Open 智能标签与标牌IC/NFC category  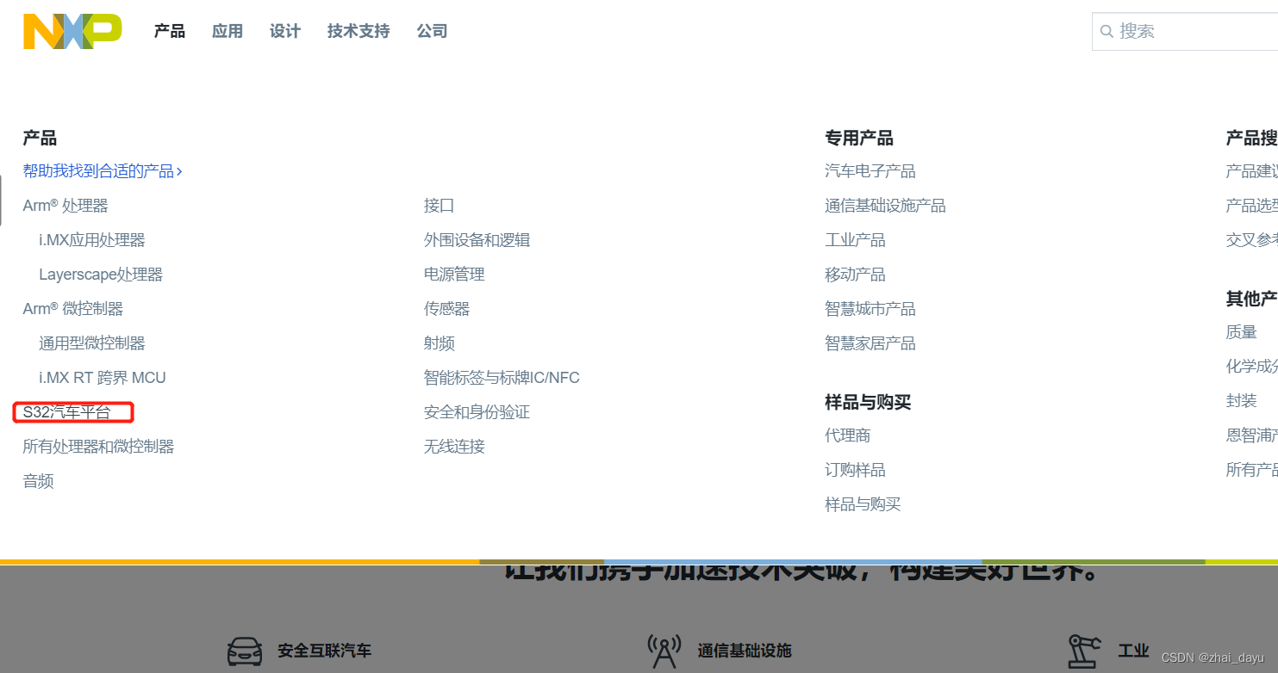[x=502, y=378]
